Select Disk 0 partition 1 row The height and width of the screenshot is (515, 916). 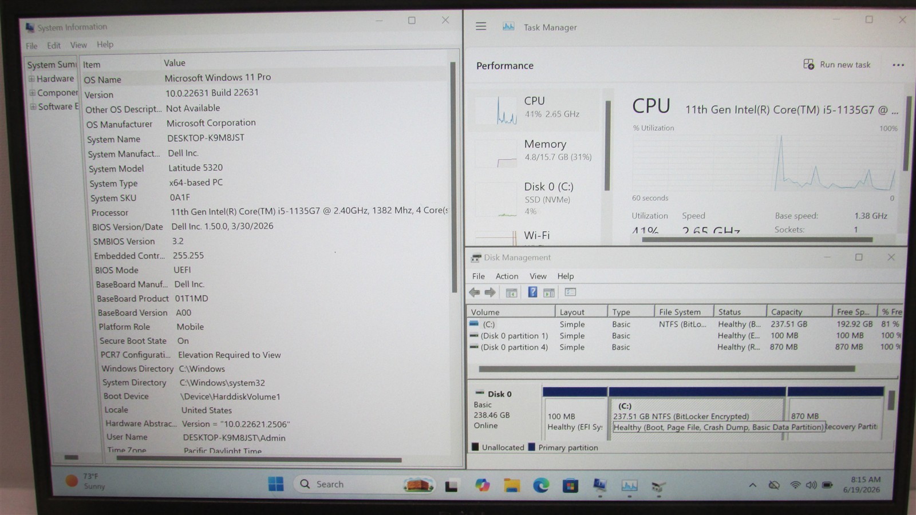click(685, 335)
